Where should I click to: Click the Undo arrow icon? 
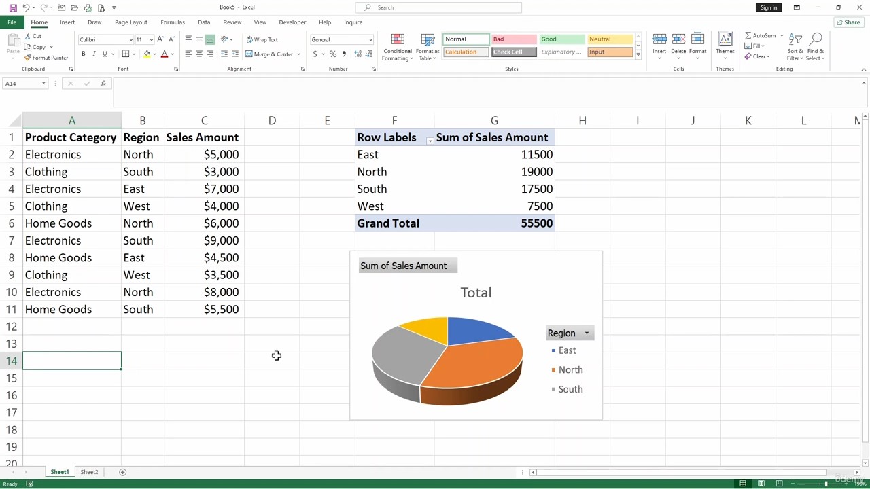click(x=26, y=7)
